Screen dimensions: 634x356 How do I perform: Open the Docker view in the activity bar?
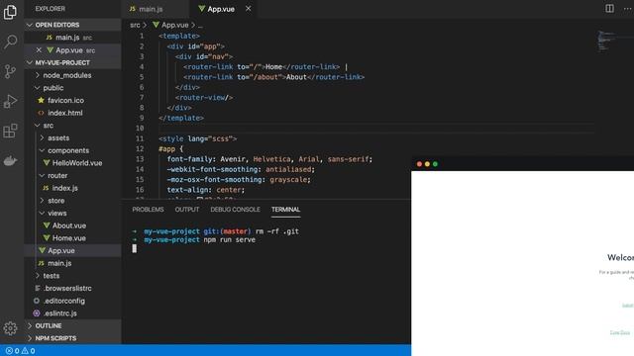pos(10,160)
